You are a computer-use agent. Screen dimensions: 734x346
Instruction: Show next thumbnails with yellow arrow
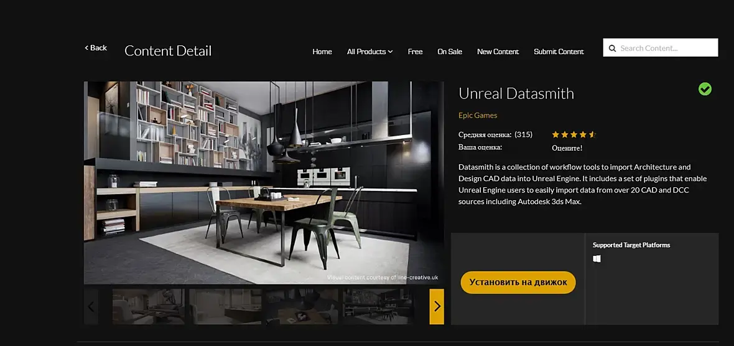437,307
